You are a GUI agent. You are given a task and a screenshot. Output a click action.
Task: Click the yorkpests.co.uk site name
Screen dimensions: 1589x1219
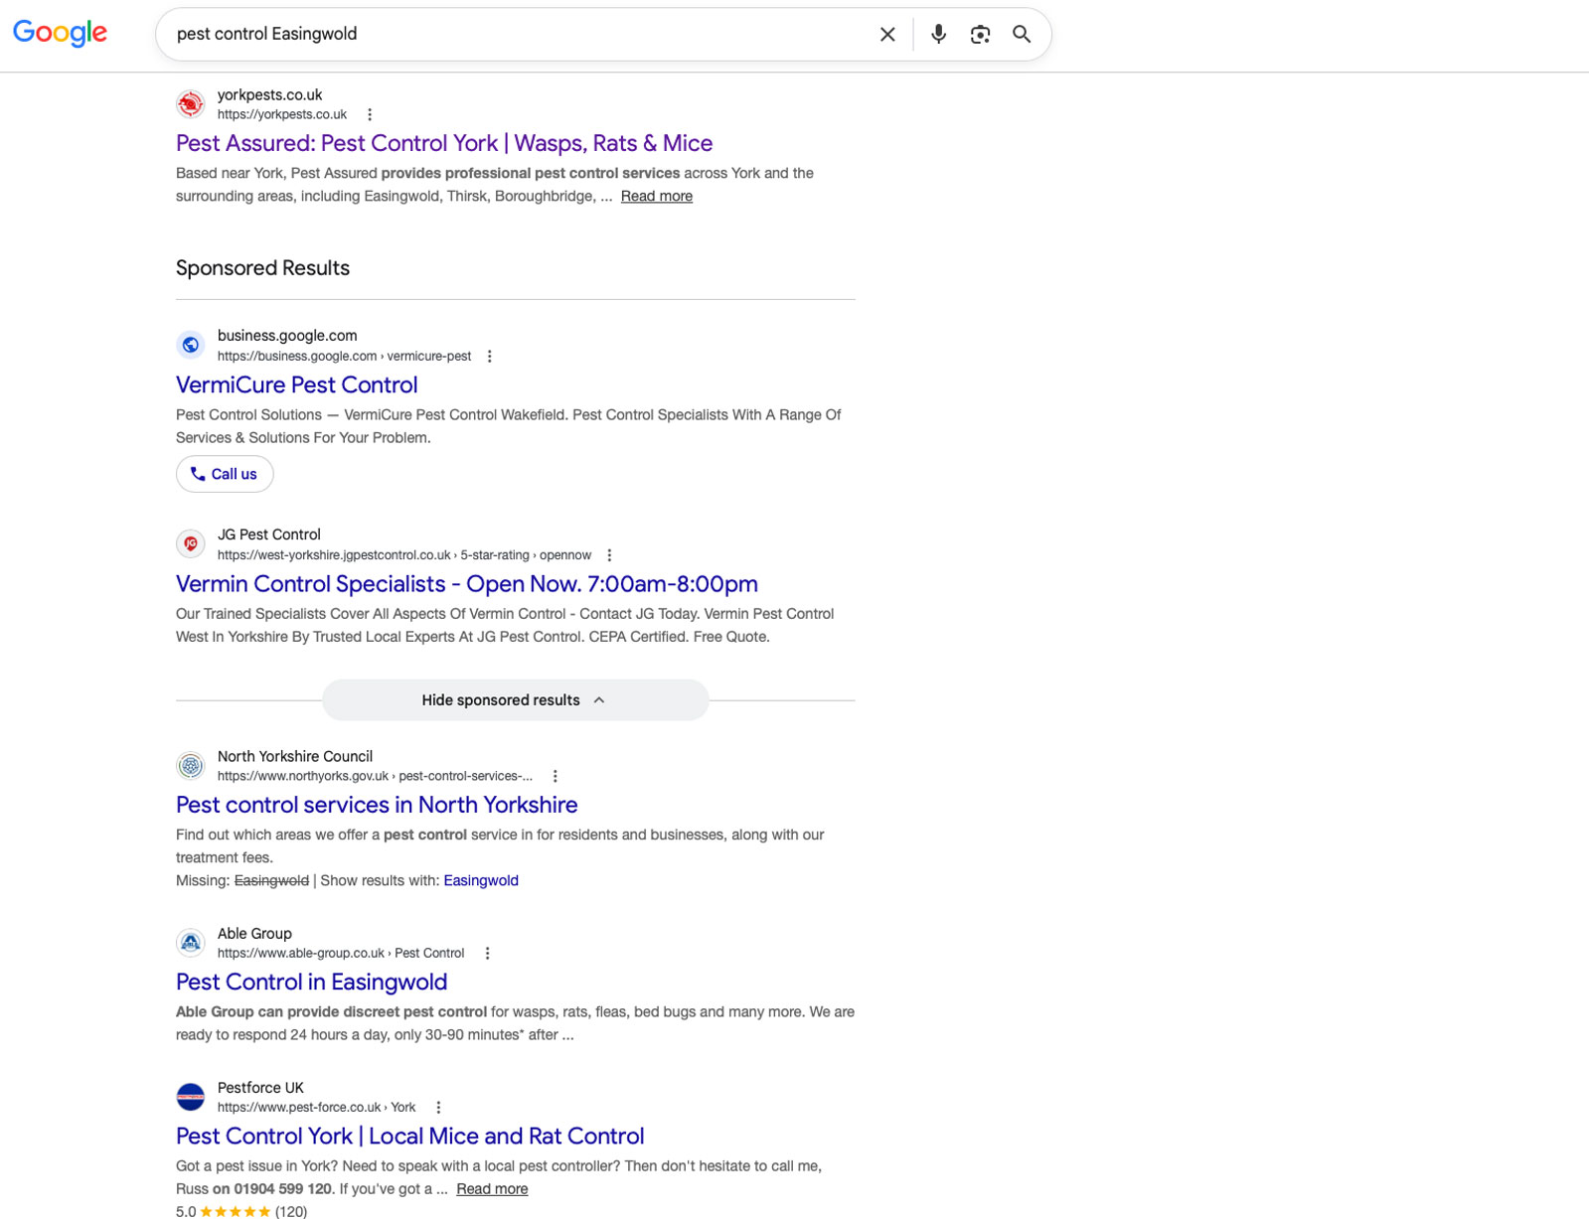click(270, 94)
